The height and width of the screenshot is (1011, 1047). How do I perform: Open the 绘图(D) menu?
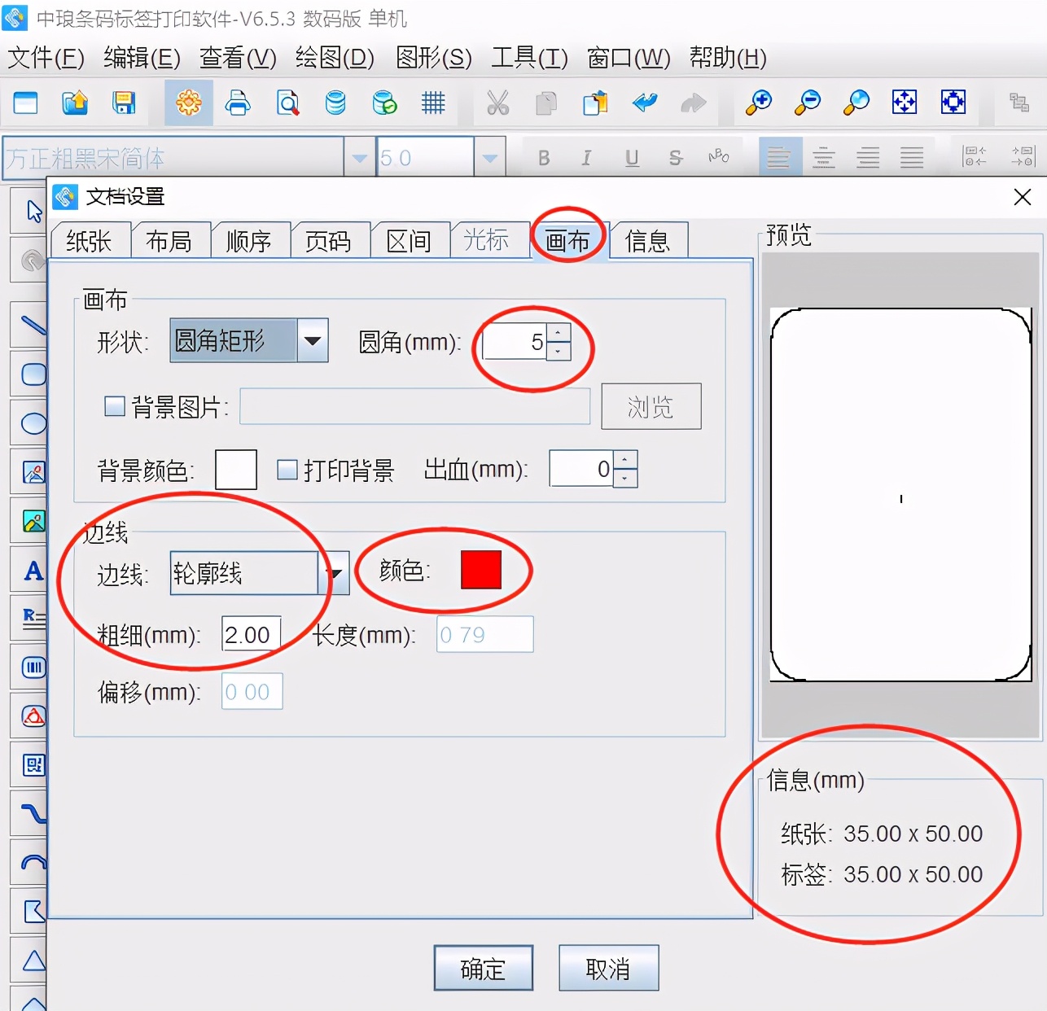[x=335, y=58]
